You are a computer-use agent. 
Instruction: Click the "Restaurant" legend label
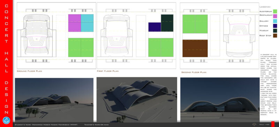pyautogui.click(x=266, y=15)
